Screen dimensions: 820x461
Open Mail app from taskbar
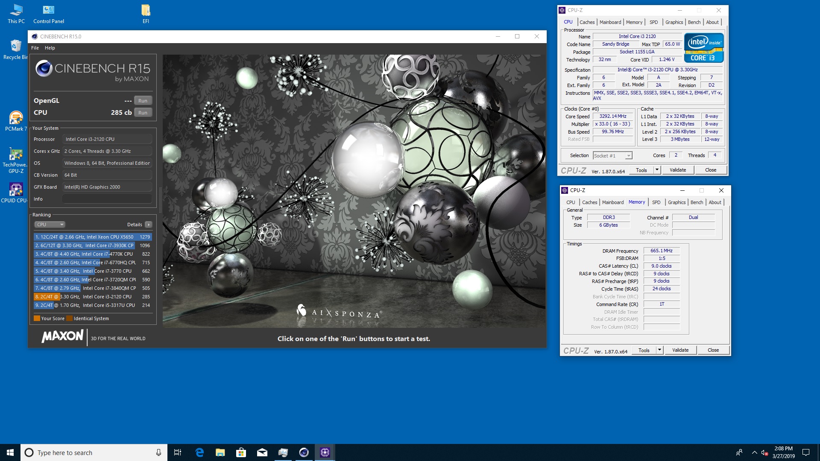pyautogui.click(x=262, y=452)
